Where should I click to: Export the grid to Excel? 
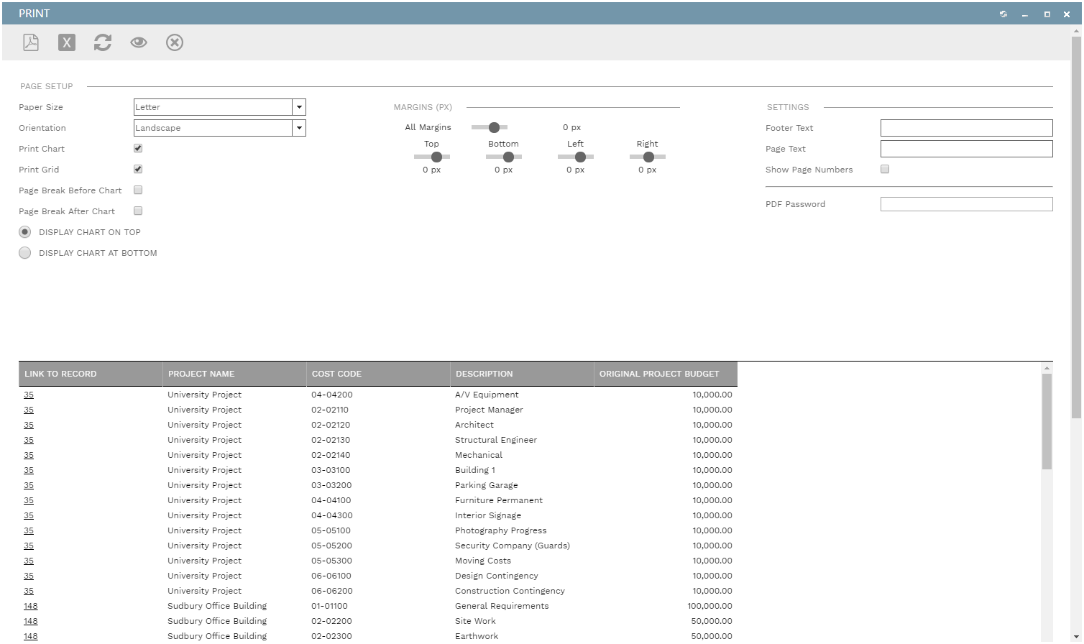point(66,42)
